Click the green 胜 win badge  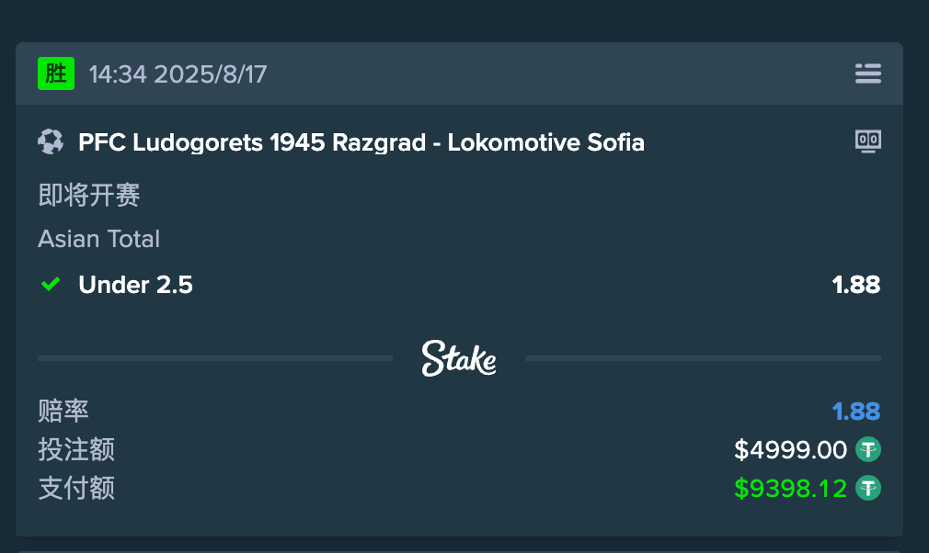tap(56, 73)
